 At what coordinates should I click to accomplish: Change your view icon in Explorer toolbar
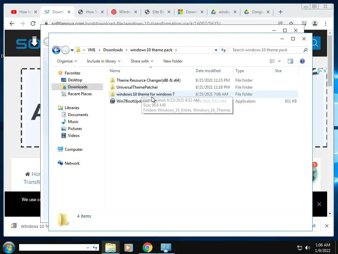point(272,61)
